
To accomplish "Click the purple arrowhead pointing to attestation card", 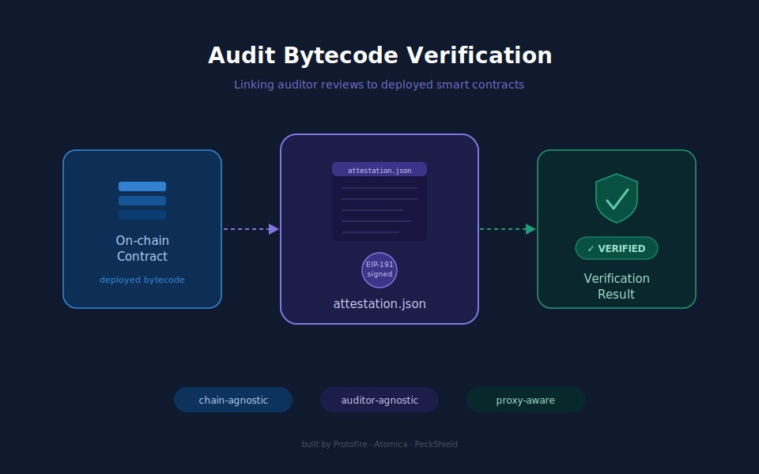I will click(x=274, y=229).
